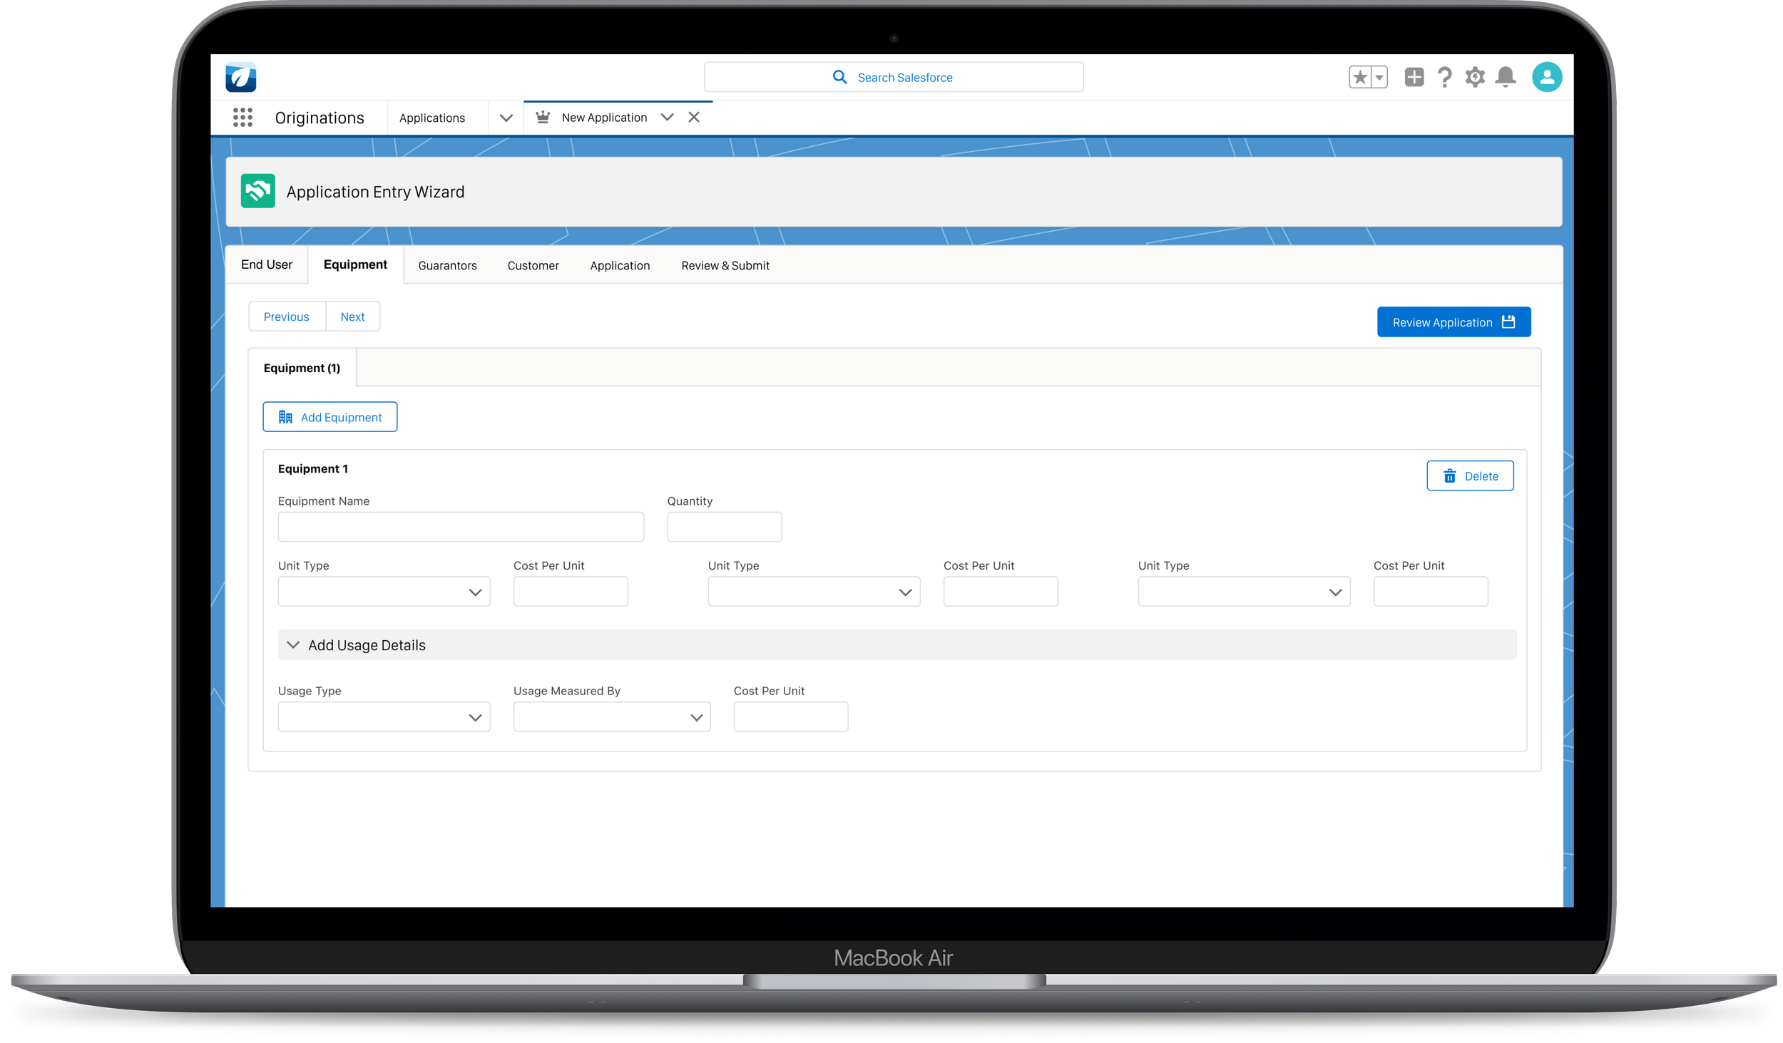Open the Usage Type dropdown
This screenshot has width=1783, height=1043.
[x=384, y=717]
